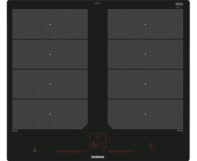Viewport: 197px width, 161px height.
Task: Tap the SCHOTT CERAN logo
Action: pyautogui.click(x=179, y=4)
